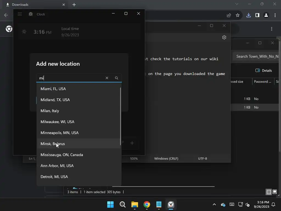Clear the location search text with X

(107, 78)
